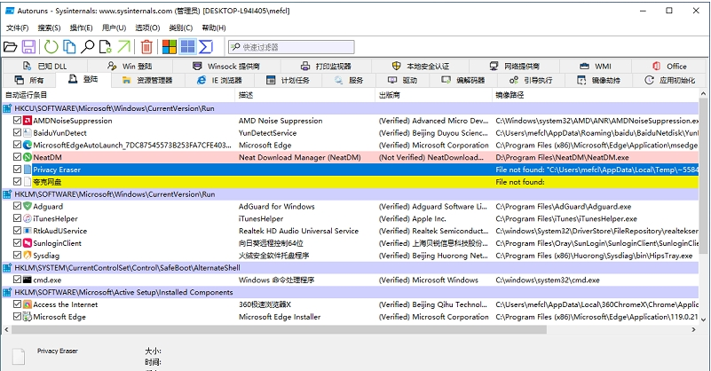Viewport: 711px width, 371px height.
Task: Switch to the 所有 tab
Action: (x=29, y=80)
